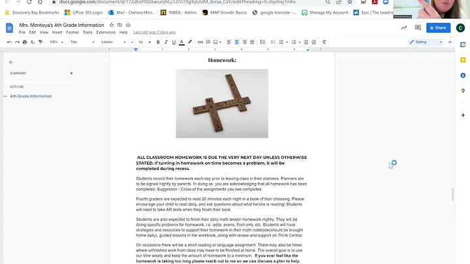470x264 pixels.
Task: Toggle underline formatting
Action: [174, 42]
